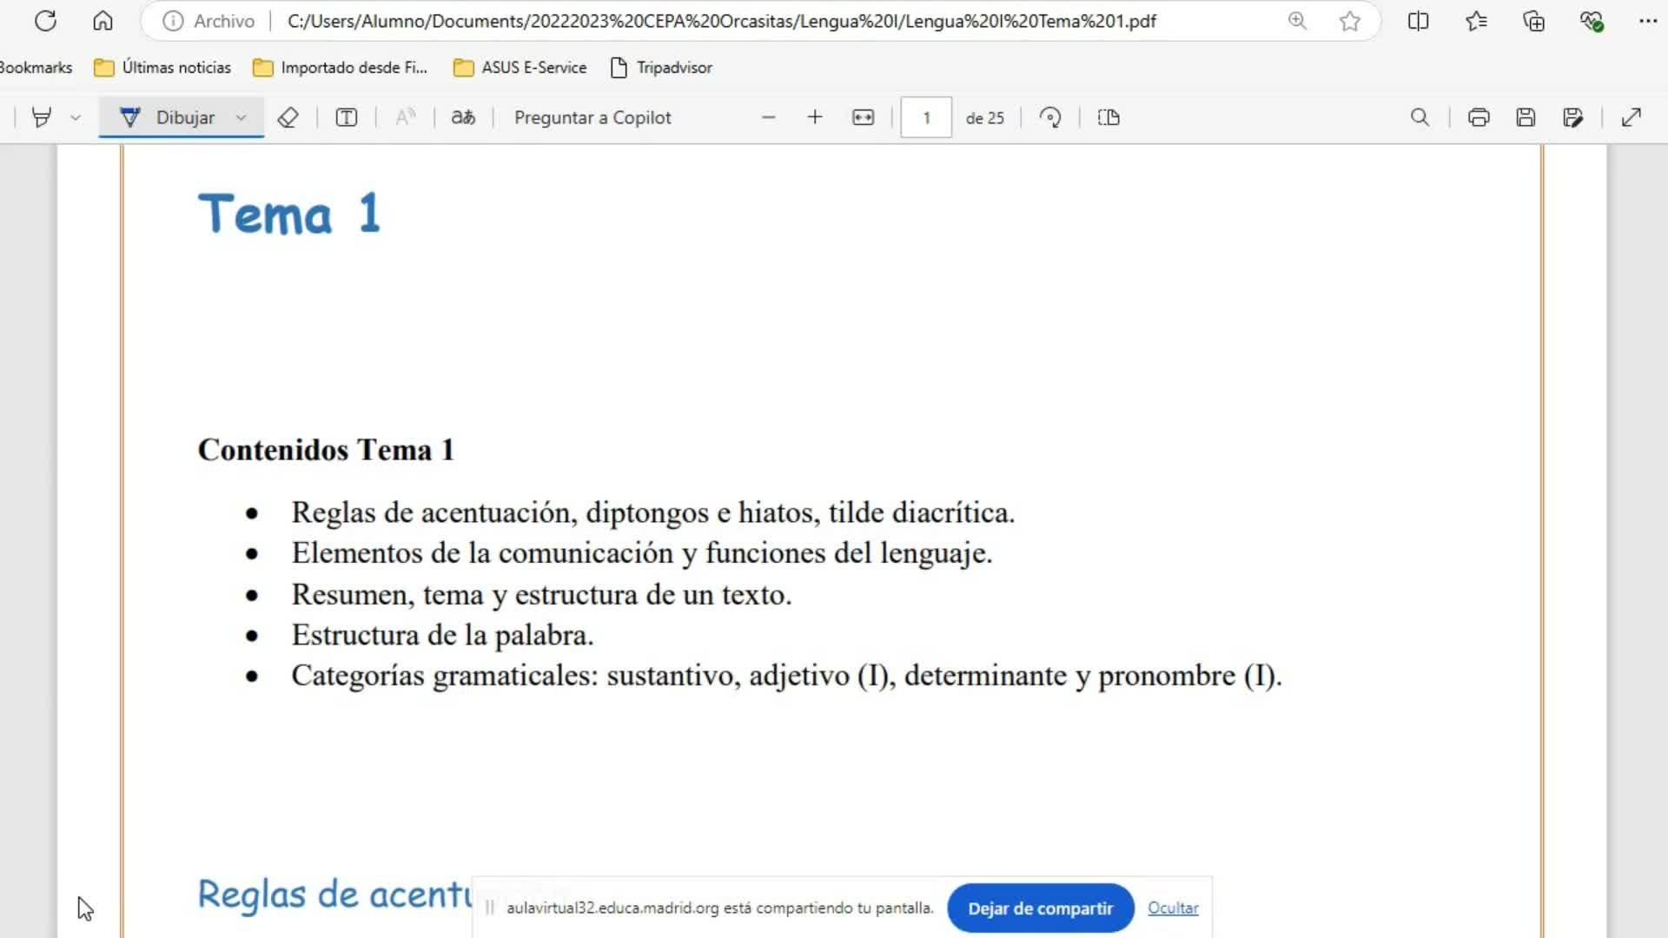Screen dimensions: 1668x938
Task: Enter full screen mode icon
Action: (x=1632, y=117)
